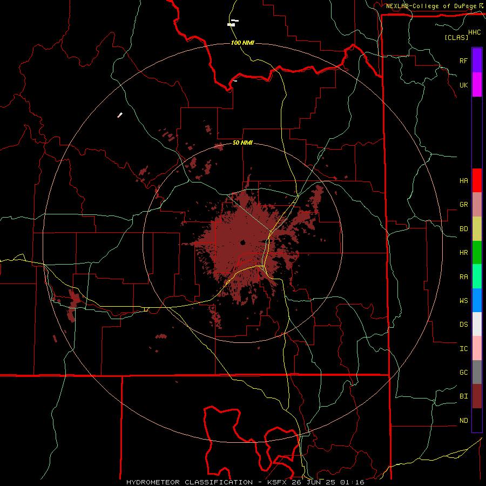486x486 pixels.
Task: Click the RA legend label
Action: tap(463, 276)
